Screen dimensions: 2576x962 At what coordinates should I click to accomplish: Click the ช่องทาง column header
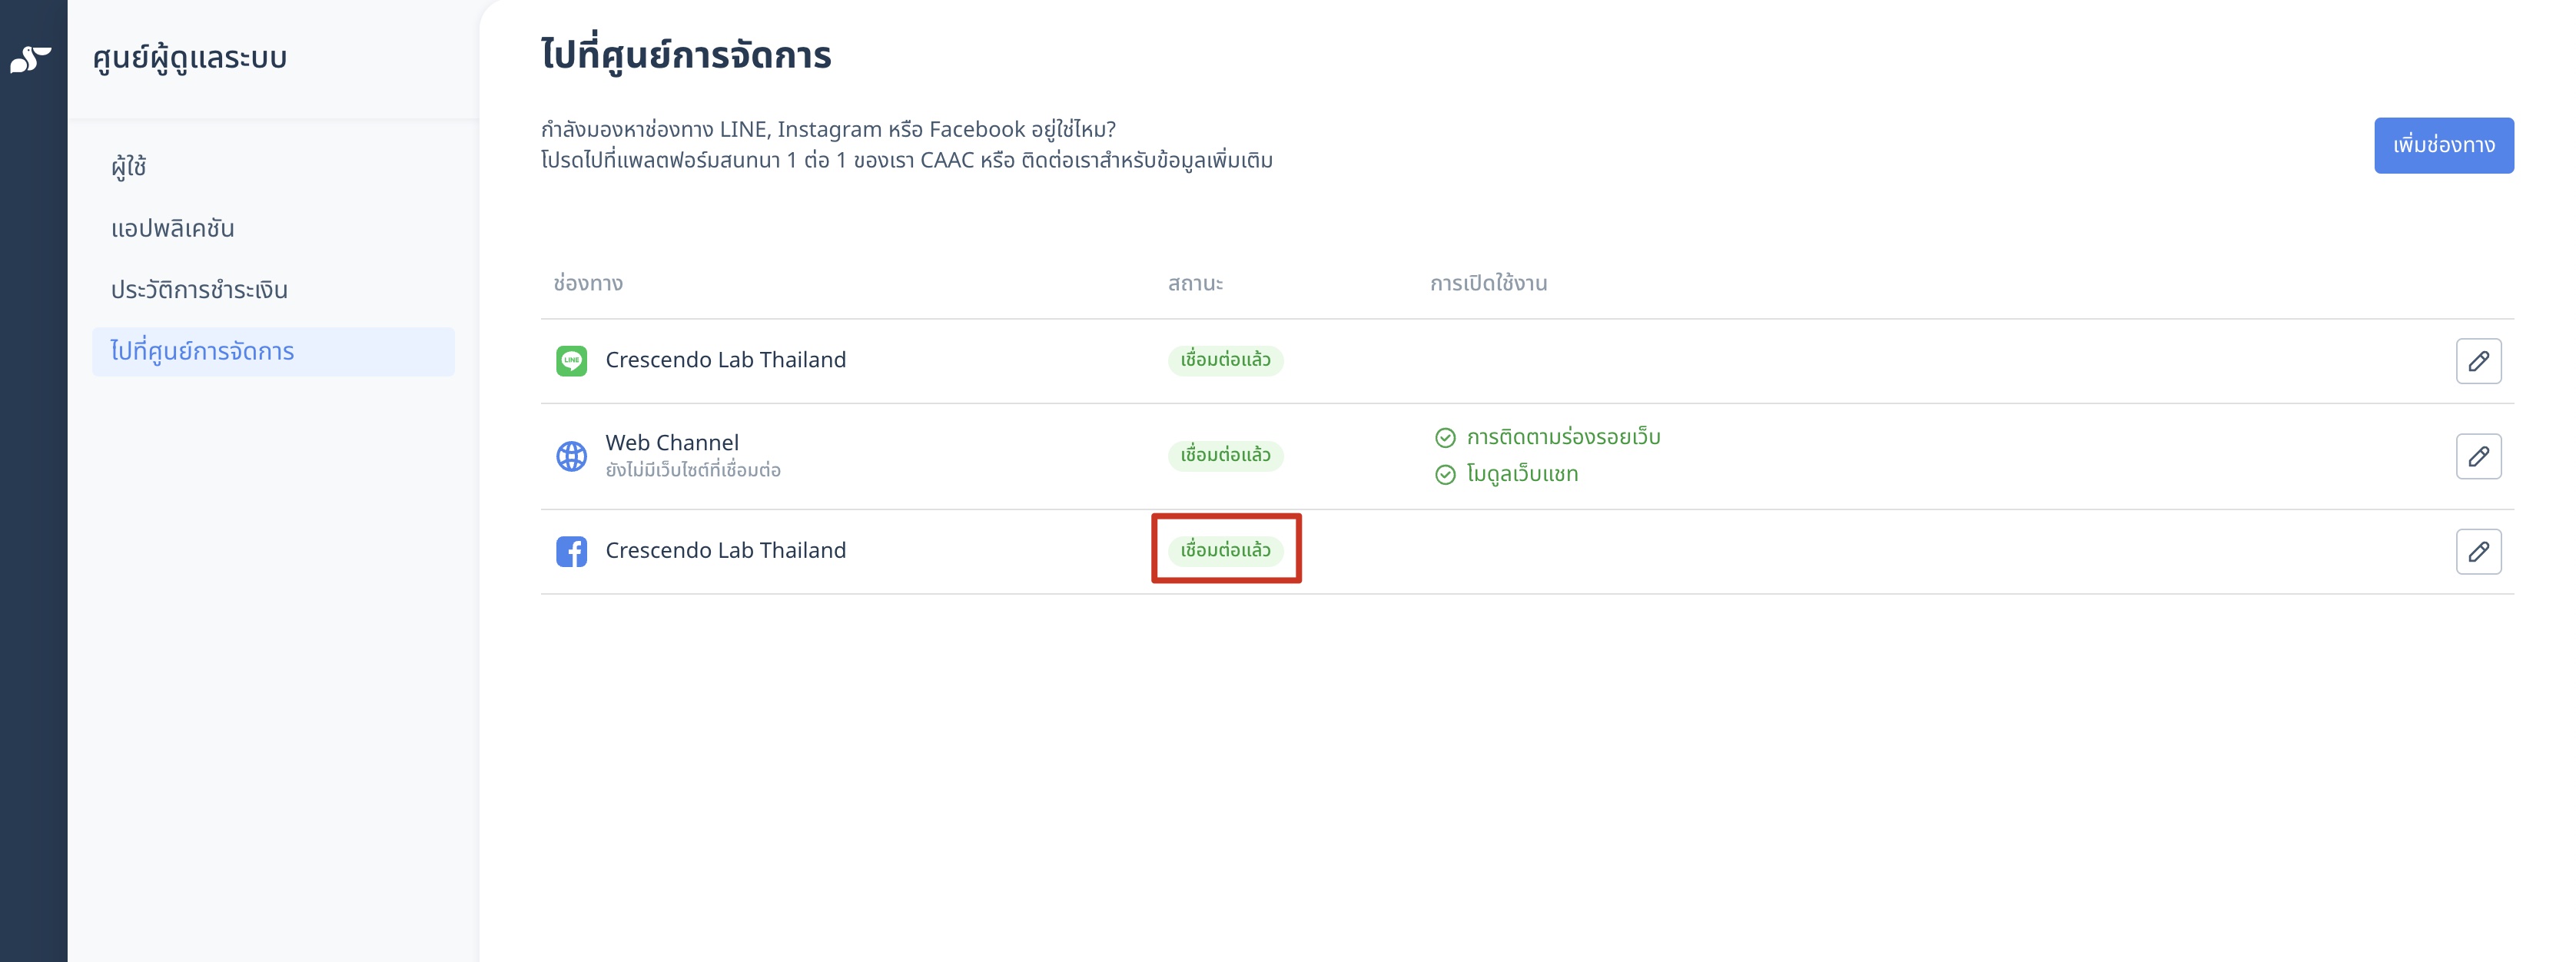(588, 284)
